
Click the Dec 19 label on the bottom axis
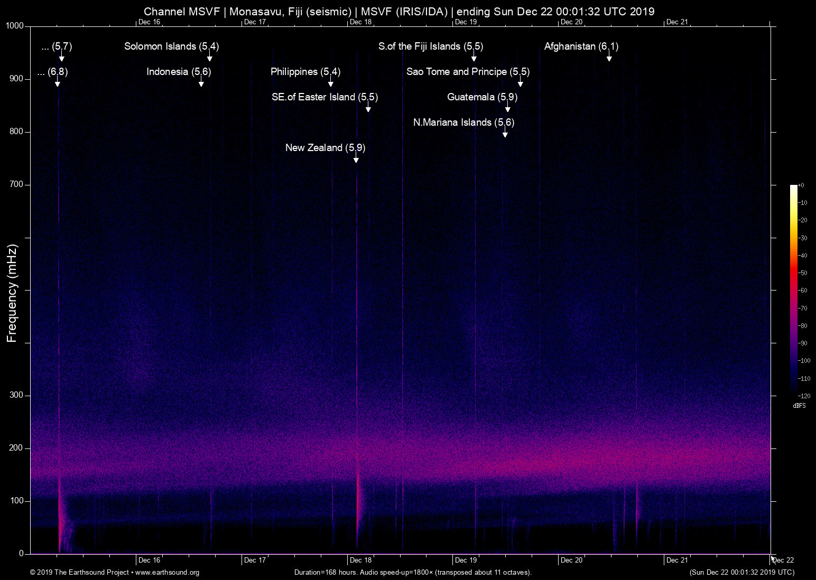pyautogui.click(x=466, y=560)
